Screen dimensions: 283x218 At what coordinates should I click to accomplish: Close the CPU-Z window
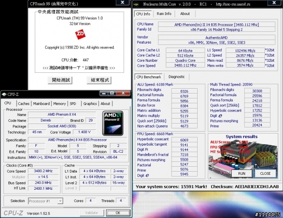click(x=123, y=93)
